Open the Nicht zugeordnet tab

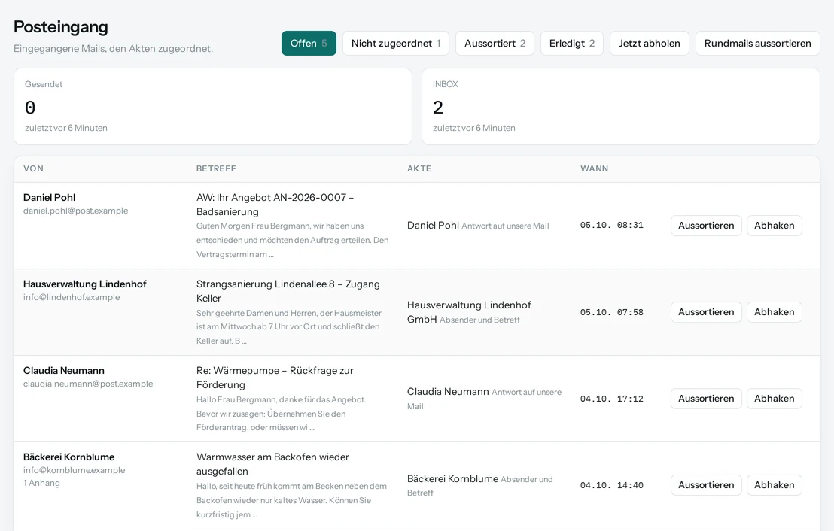(396, 43)
